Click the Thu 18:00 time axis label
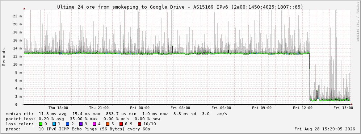The width and height of the screenshot is (361, 134). [x=58, y=108]
